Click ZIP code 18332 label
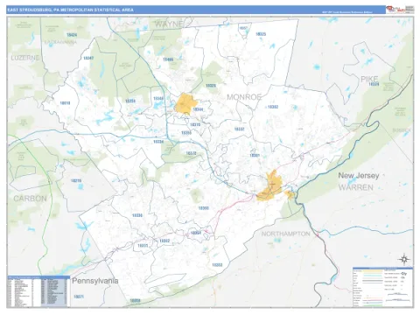420x315 pixels. [x=240, y=129]
